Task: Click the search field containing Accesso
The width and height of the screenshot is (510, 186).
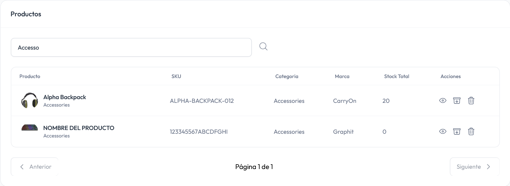Action: (131, 48)
